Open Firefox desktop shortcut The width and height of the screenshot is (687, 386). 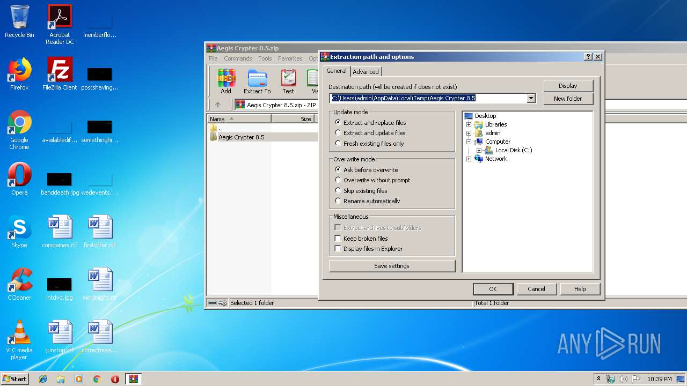[19, 73]
